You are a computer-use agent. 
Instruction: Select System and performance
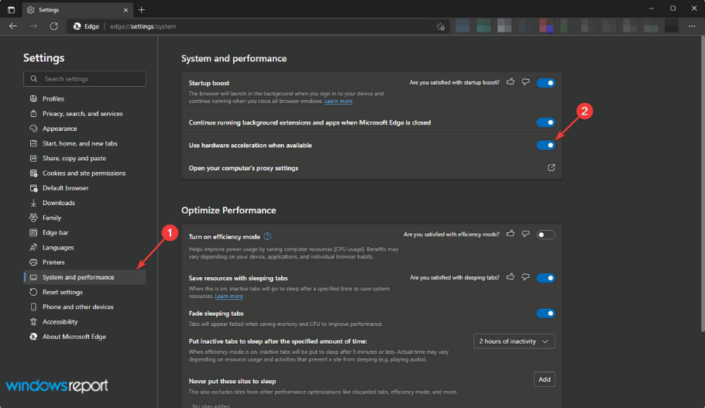tap(84, 277)
